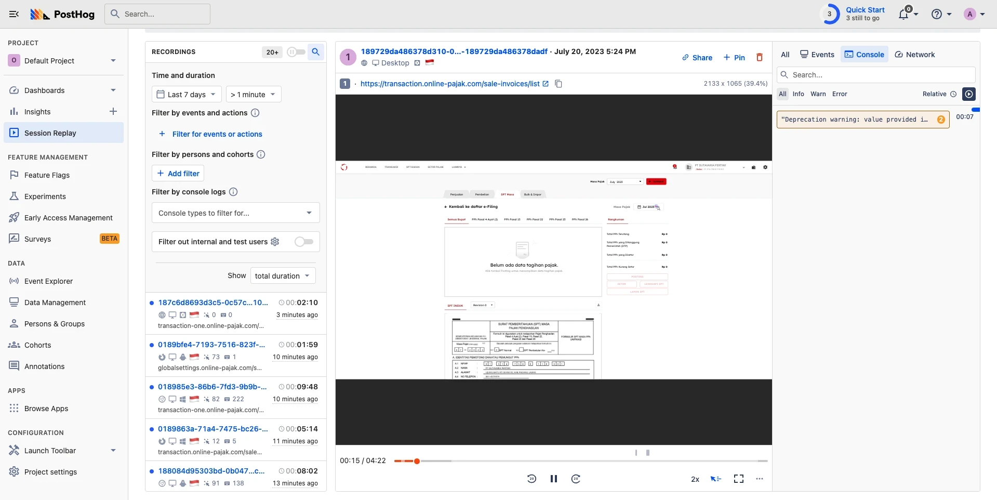Open the player more options menu
The width and height of the screenshot is (997, 500).
760,479
